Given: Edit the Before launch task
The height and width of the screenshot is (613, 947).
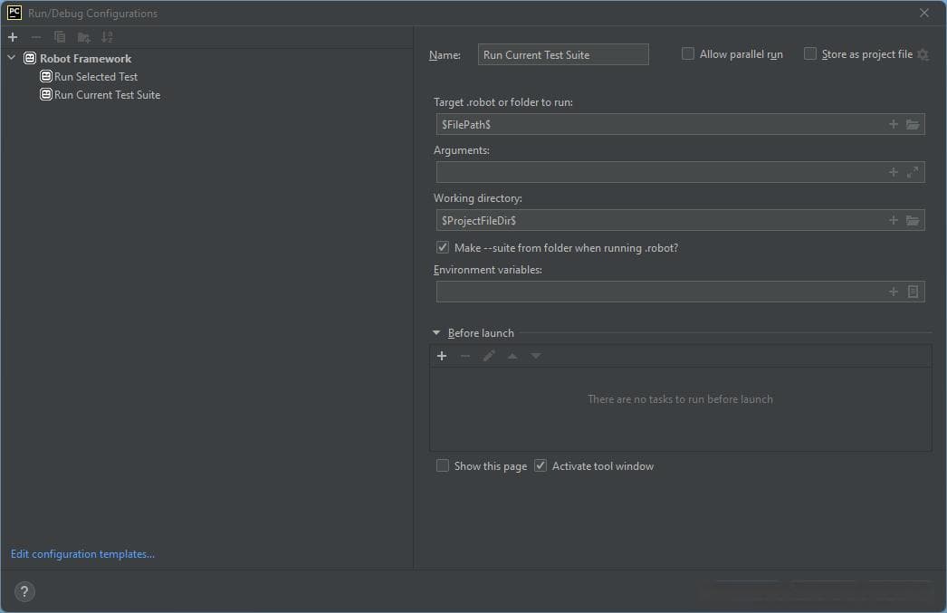Looking at the screenshot, I should (489, 356).
